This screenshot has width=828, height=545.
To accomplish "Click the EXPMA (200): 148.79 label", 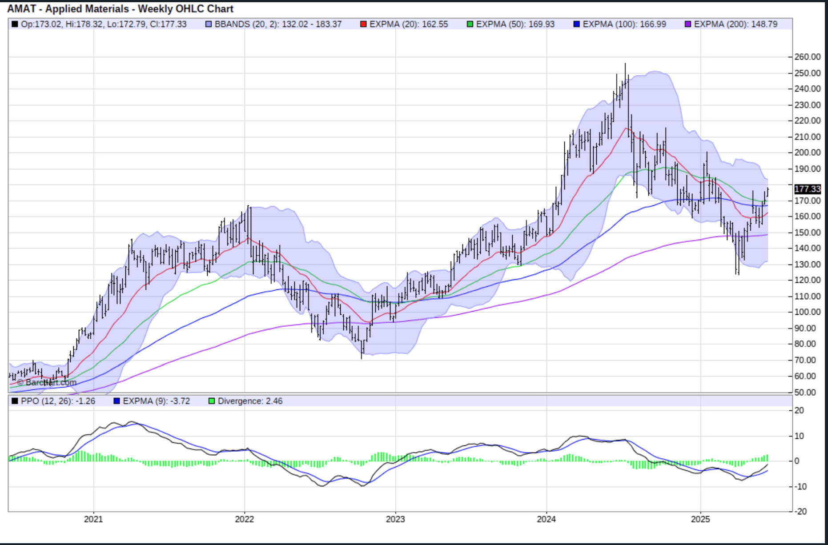I will pyautogui.click(x=736, y=24).
